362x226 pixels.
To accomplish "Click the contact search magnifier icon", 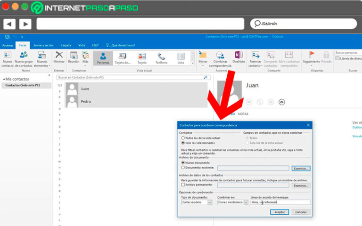I will point(206,78).
